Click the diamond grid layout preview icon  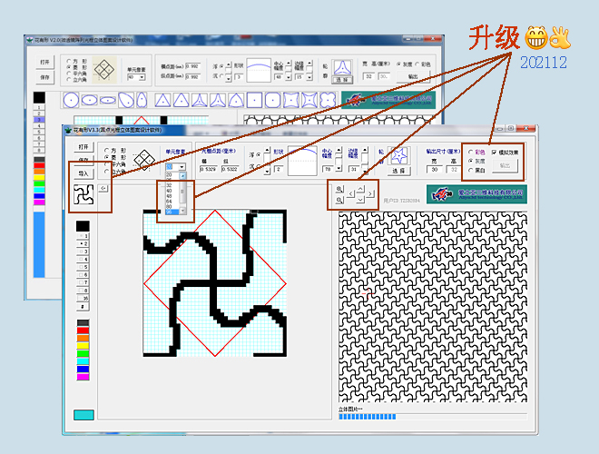click(x=143, y=157)
